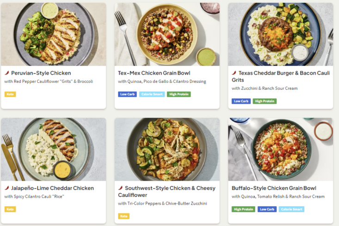Click chili icon next to Jalapeño-Lime Cheddar Chicken
Viewport: 339px width, 226px height.
7,188
